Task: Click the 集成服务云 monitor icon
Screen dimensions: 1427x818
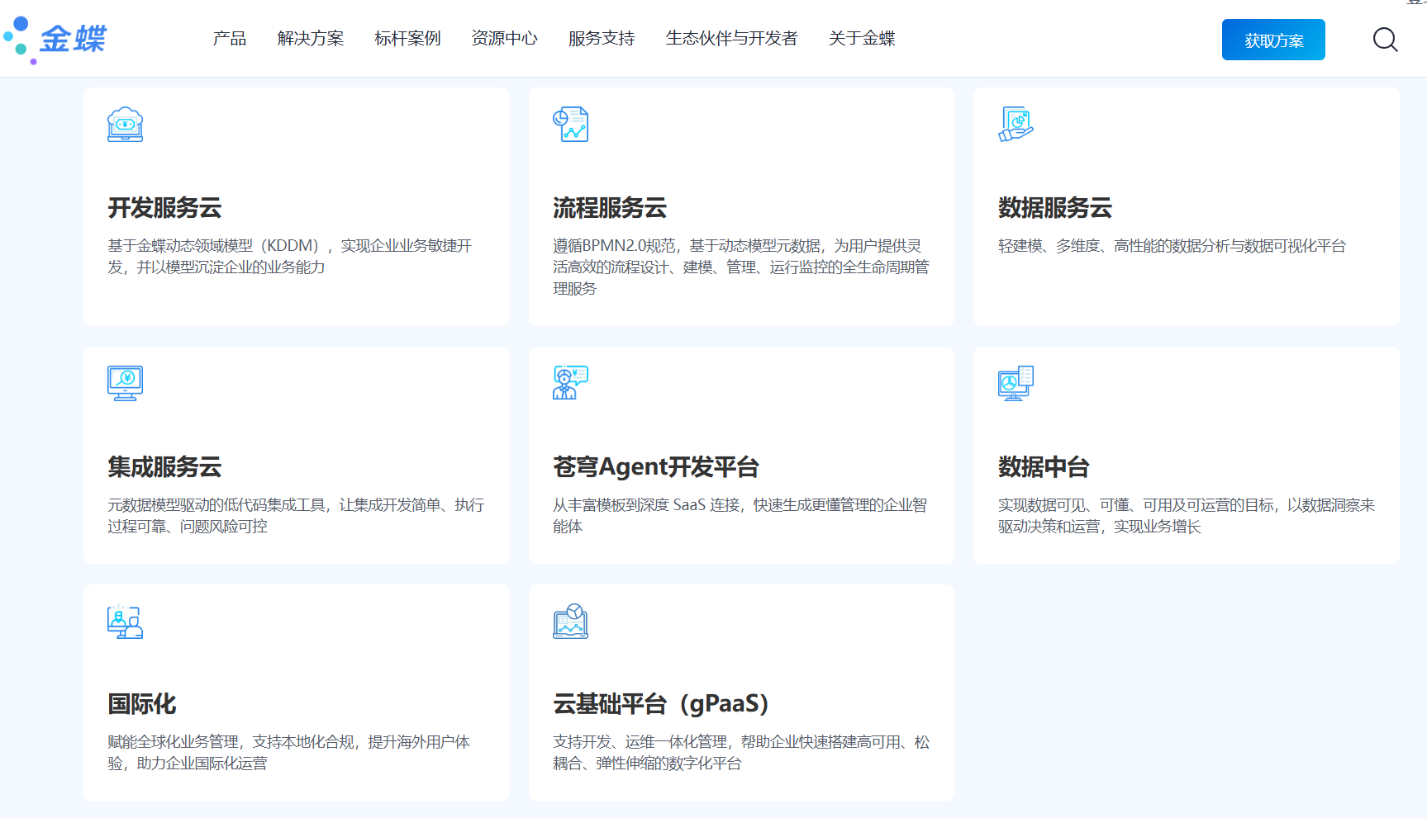Action: 126,383
